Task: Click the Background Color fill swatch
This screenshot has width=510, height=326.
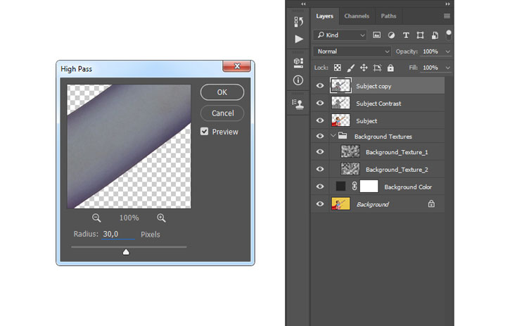Action: click(340, 187)
